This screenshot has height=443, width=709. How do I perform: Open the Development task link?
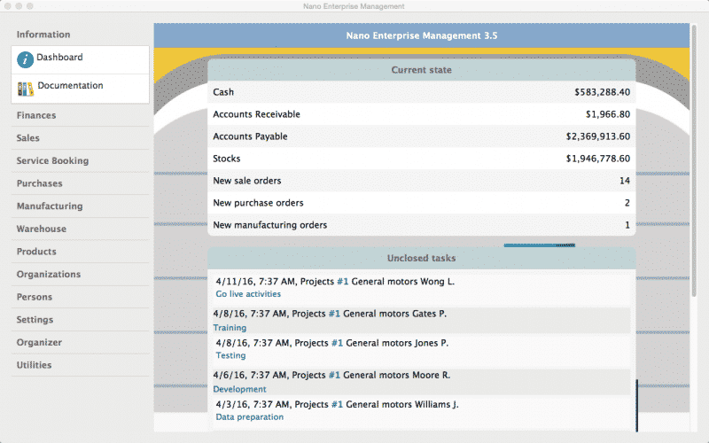click(239, 389)
